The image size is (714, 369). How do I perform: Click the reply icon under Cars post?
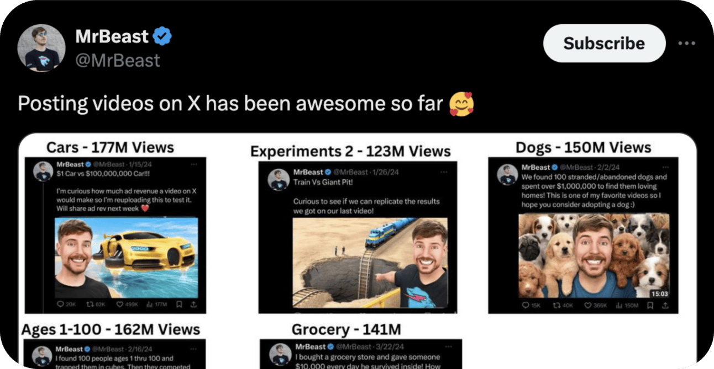60,304
